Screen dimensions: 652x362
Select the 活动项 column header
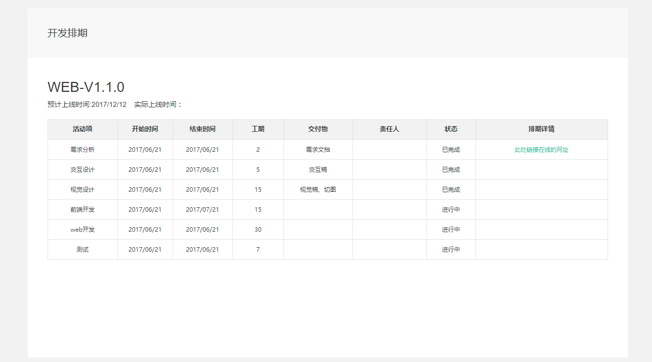pyautogui.click(x=82, y=129)
